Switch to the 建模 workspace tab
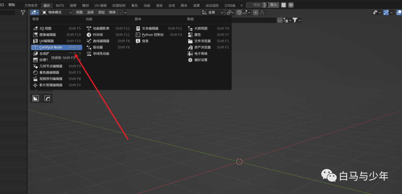The width and height of the screenshot is (402, 194). (x=73, y=6)
